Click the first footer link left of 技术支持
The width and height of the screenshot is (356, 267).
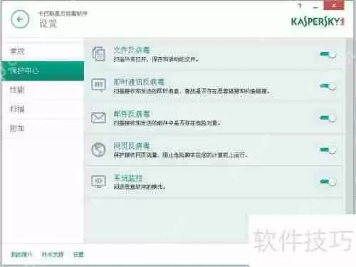click(x=22, y=255)
